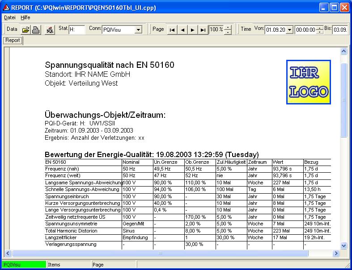Minimize the REPORT window

point(324,8)
